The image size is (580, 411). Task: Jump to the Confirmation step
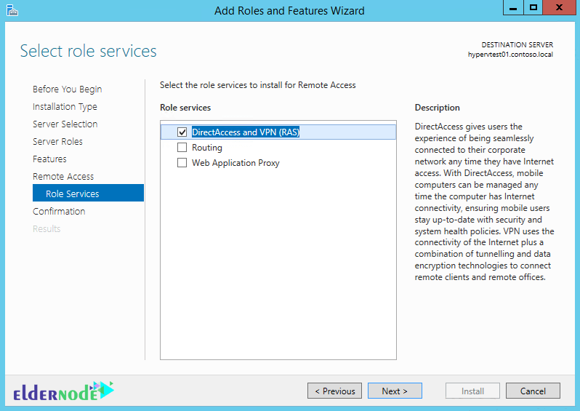[59, 212]
